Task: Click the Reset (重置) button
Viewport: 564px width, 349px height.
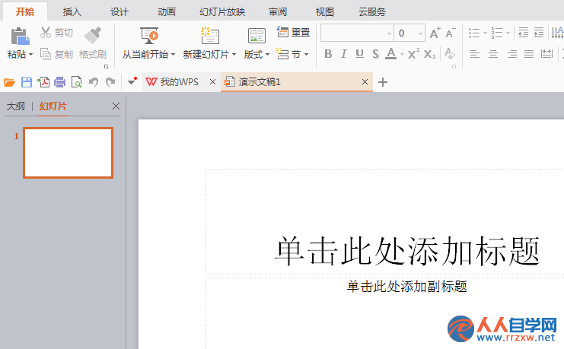Action: tap(293, 33)
